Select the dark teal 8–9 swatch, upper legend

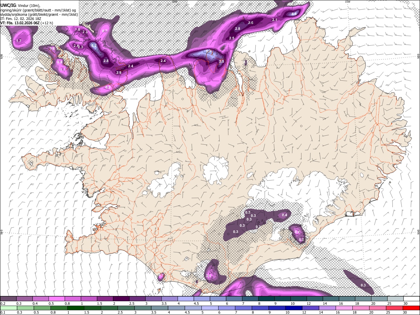[266, 299]
